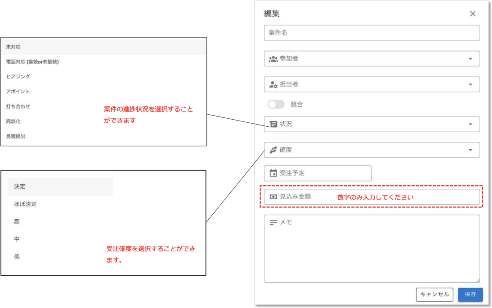Click the キャンセル button
This screenshot has height=308, width=492.
click(435, 295)
